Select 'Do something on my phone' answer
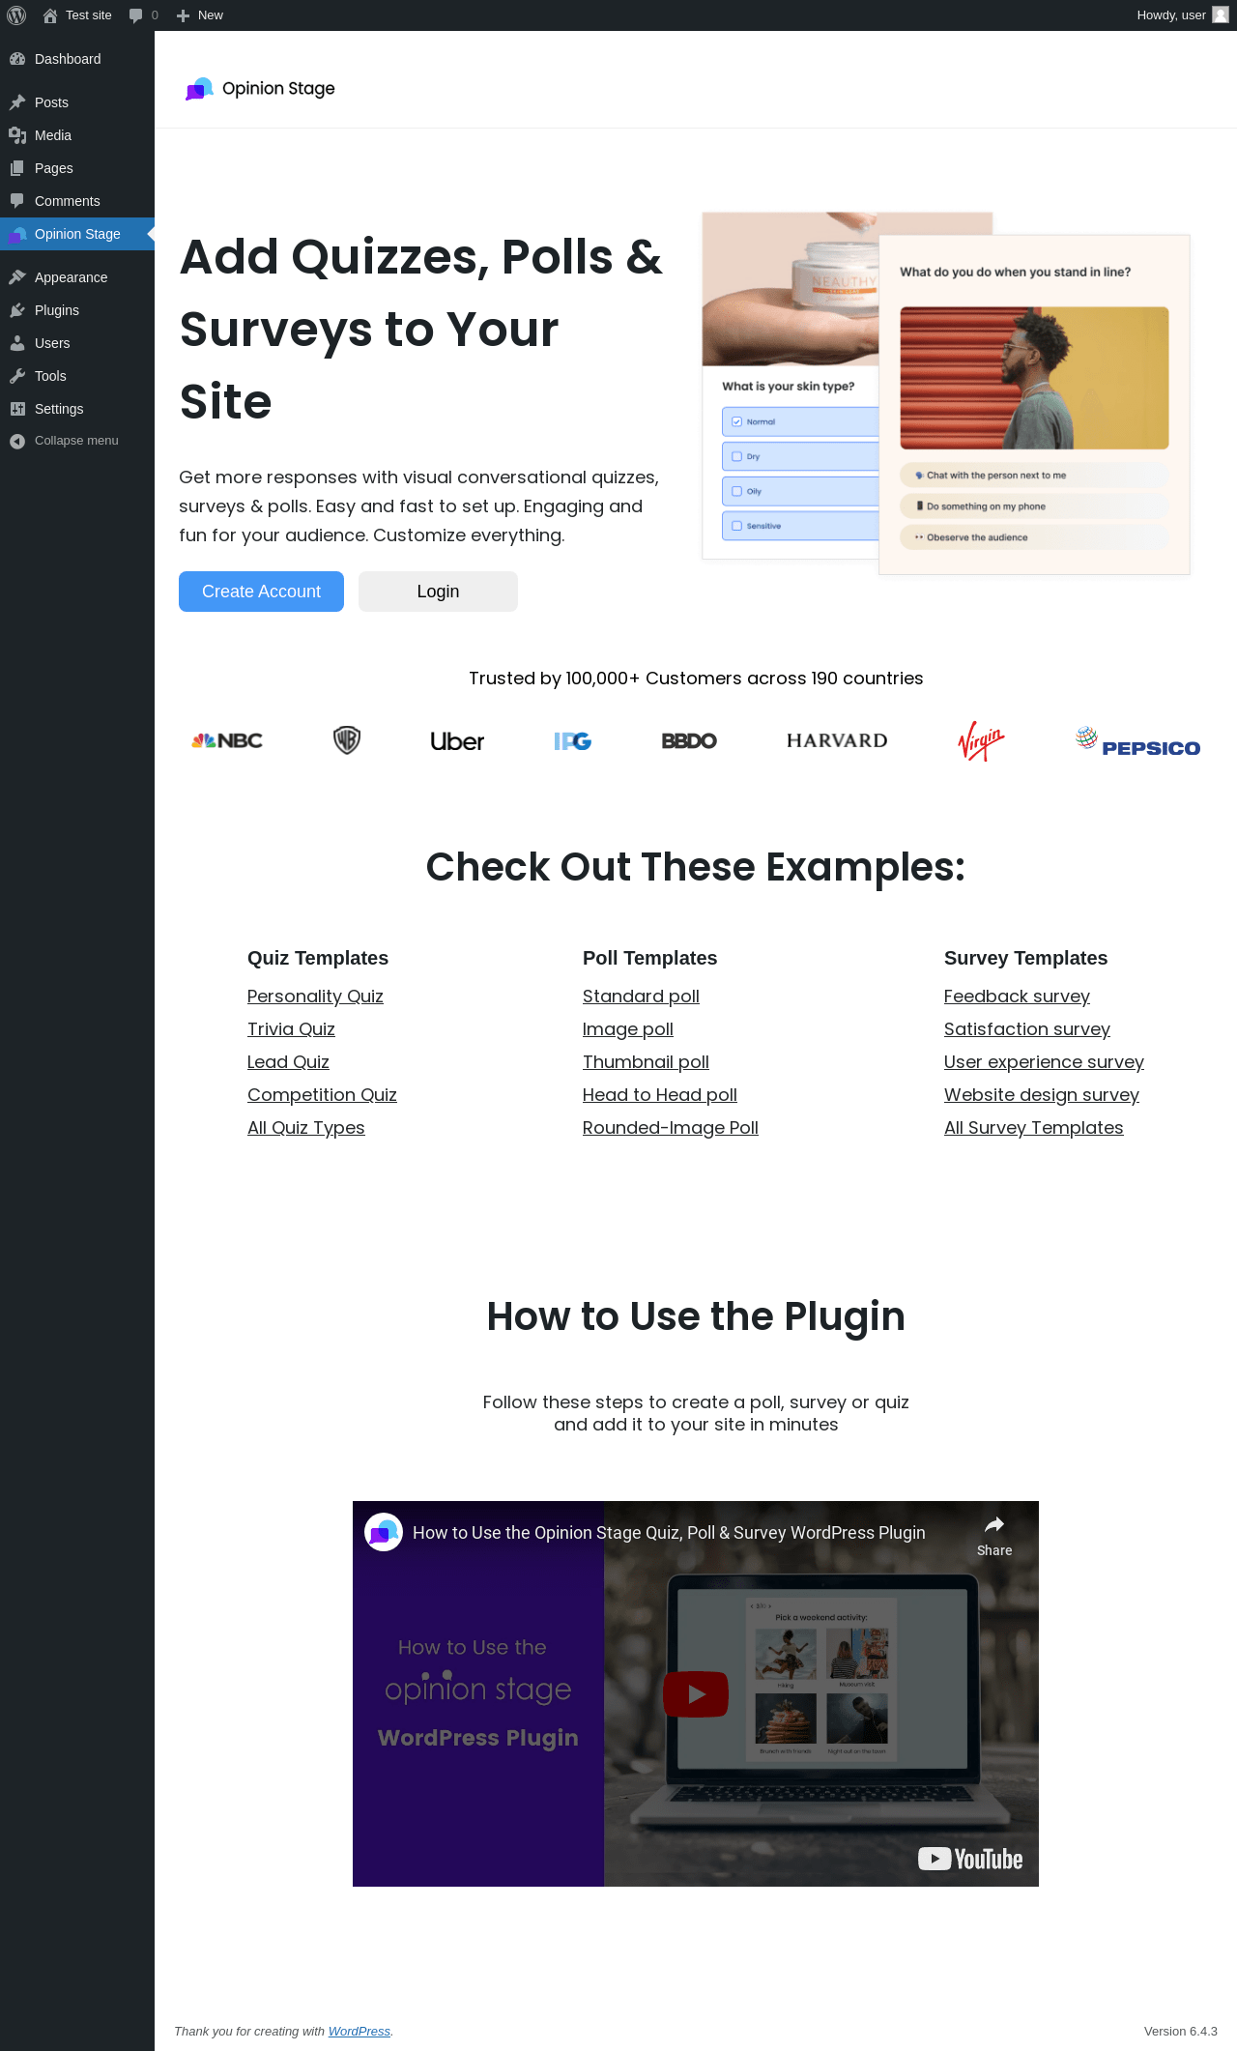Image resolution: width=1237 pixels, height=2051 pixels. [1034, 506]
